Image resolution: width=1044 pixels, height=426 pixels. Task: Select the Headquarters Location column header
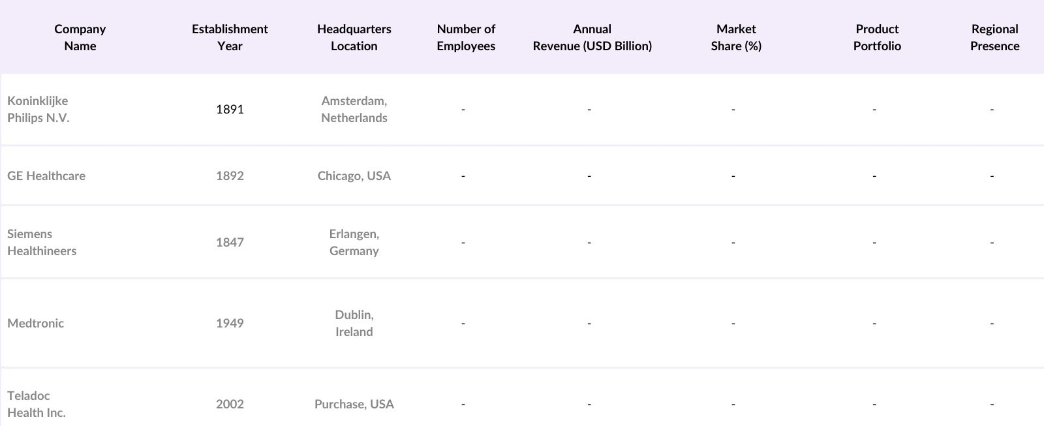pyautogui.click(x=354, y=37)
